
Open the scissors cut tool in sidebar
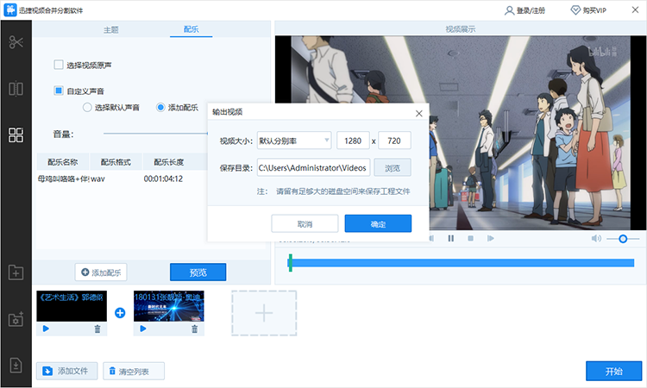[16, 42]
